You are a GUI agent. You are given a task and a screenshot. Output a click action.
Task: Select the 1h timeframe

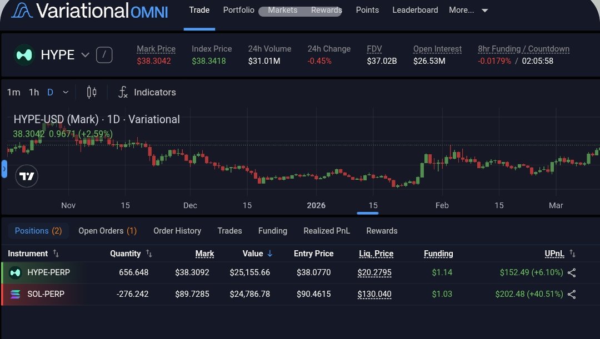point(34,92)
